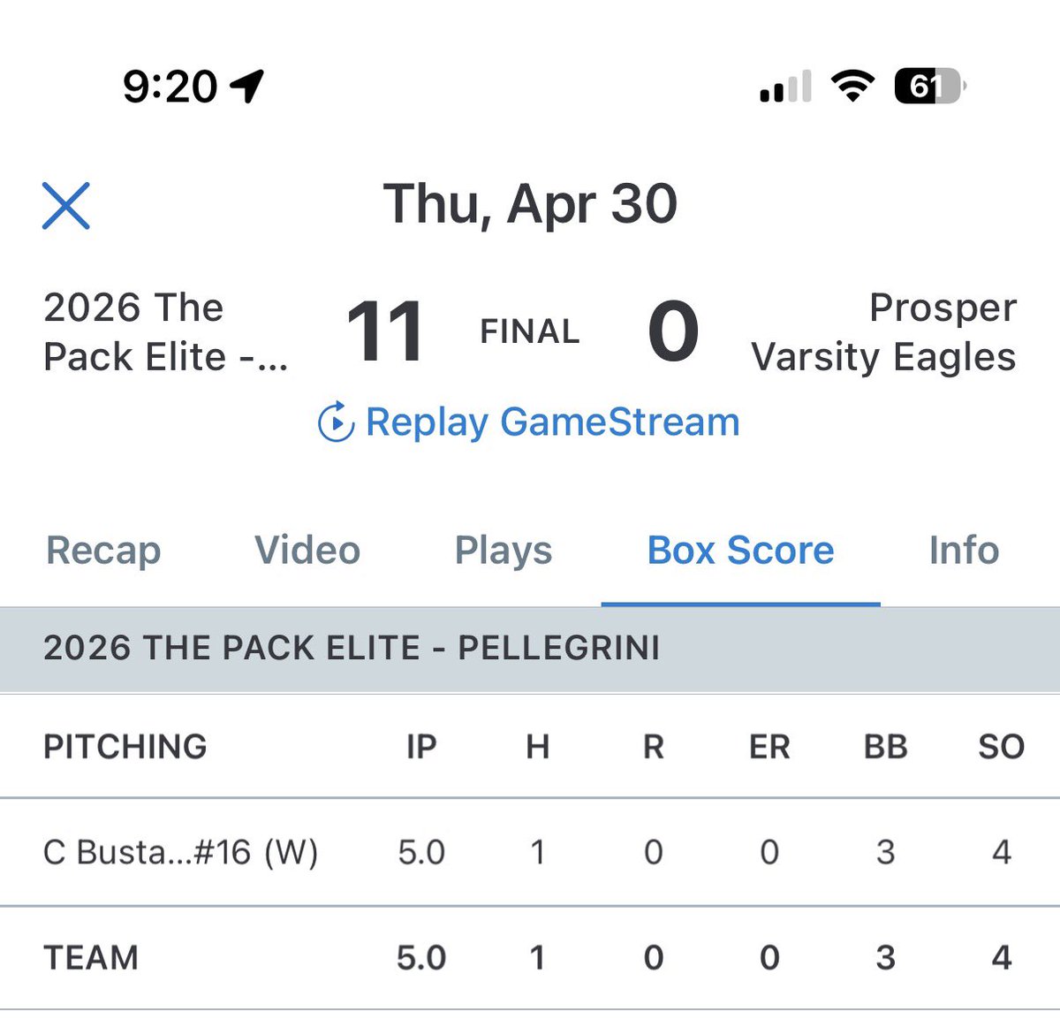1060x1019 pixels.
Task: Tap the Wi-Fi icon in status bar
Action: [x=852, y=86]
